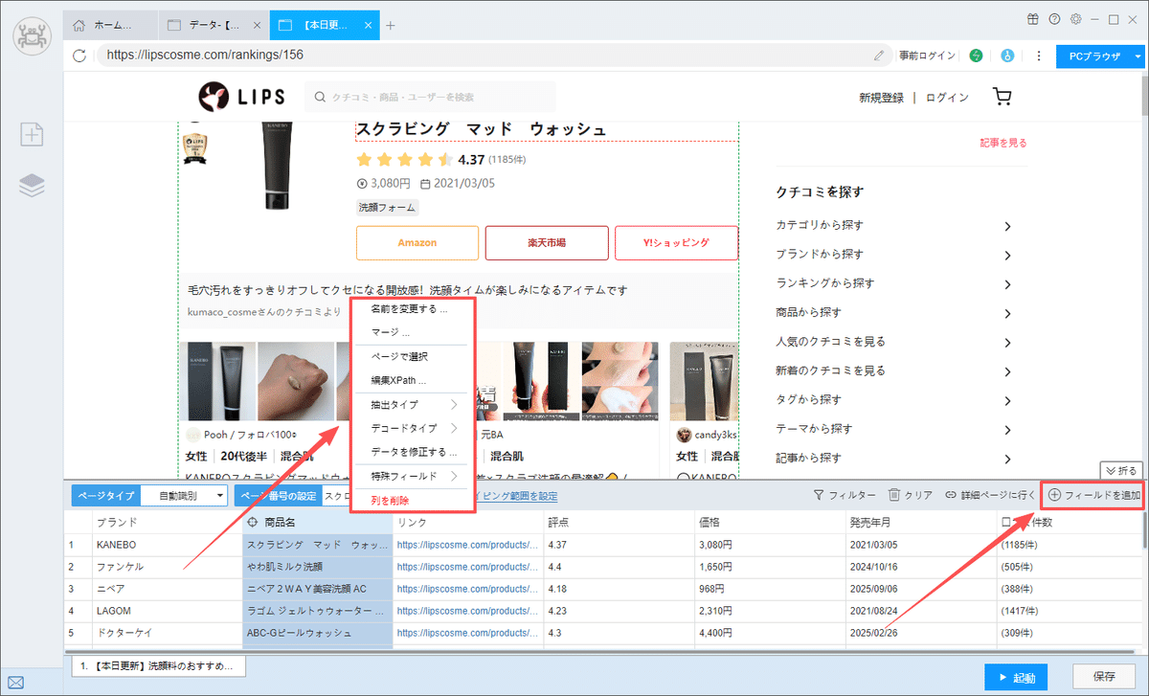The width and height of the screenshot is (1149, 696).
Task: Click the filter funnel icon
Action: pos(819,495)
